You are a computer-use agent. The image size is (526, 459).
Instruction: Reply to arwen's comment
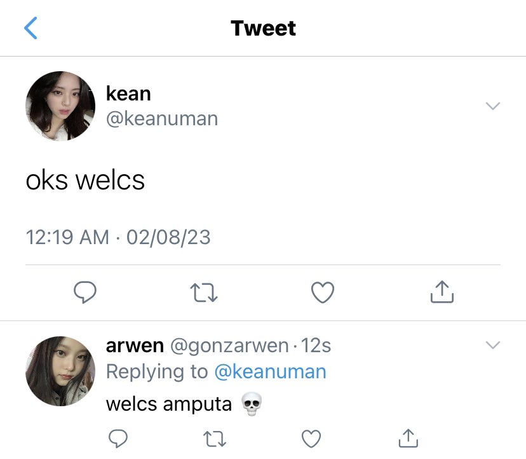coord(118,438)
